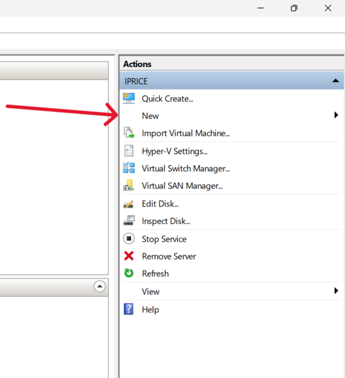345x378 pixels.
Task: Click the blue Help question mark icon
Action: [128, 309]
